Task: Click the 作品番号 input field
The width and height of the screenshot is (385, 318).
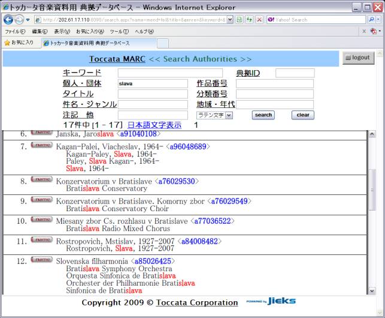Action: pyautogui.click(x=275, y=83)
